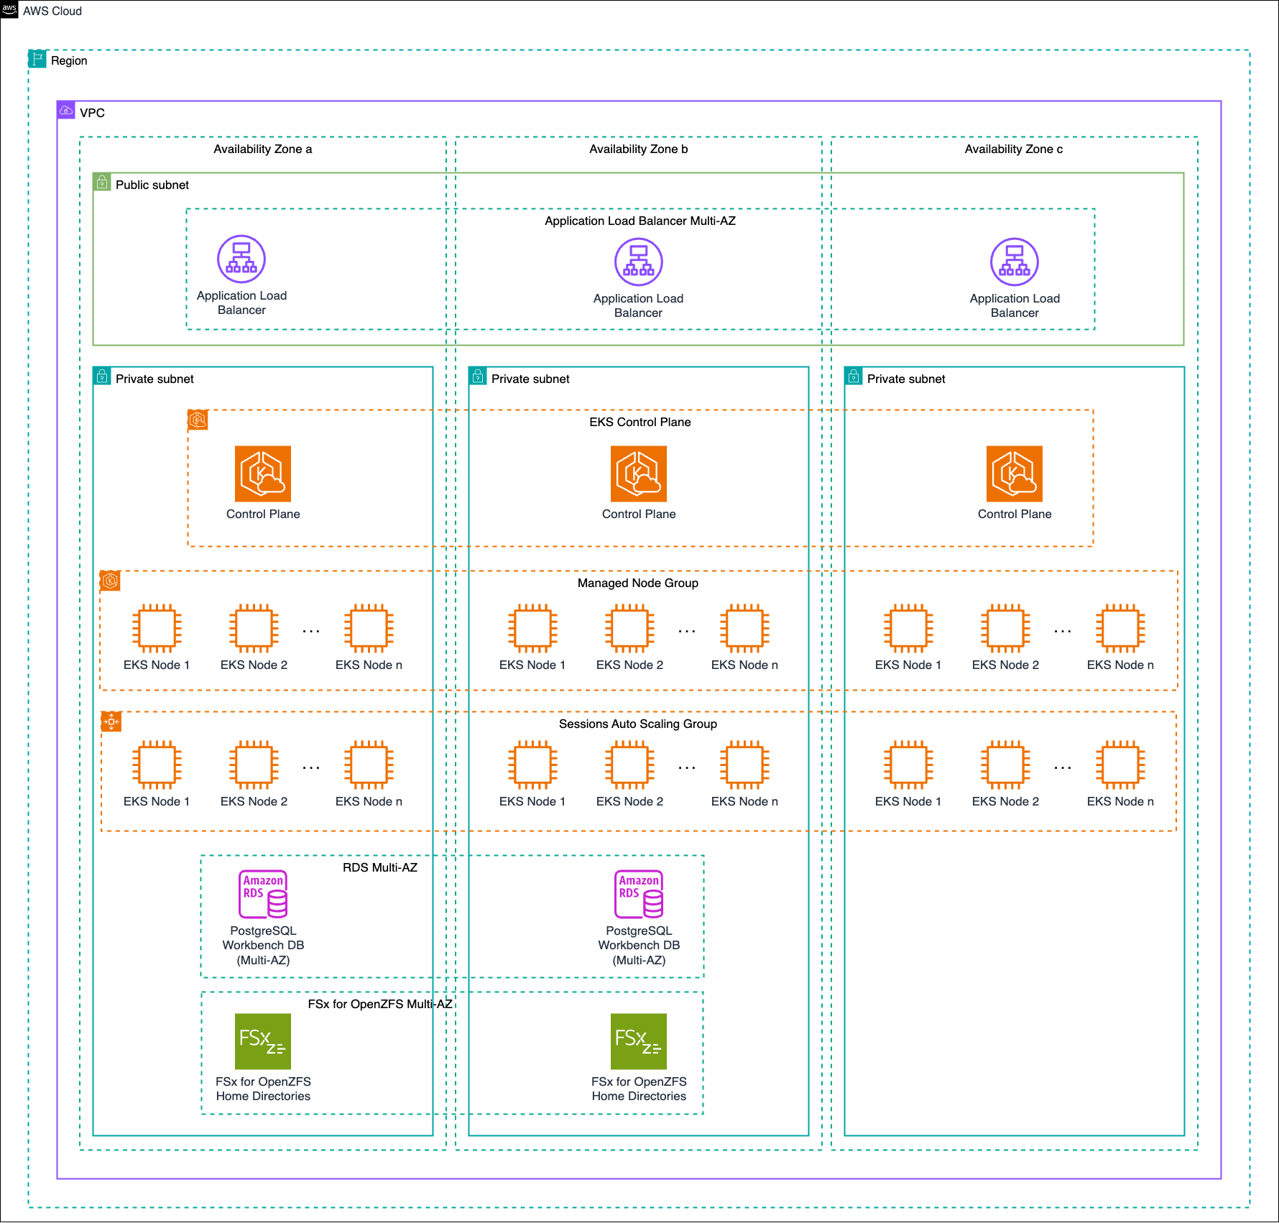
Task: Click 'Private subnet' label in Zone a
Action: [154, 379]
